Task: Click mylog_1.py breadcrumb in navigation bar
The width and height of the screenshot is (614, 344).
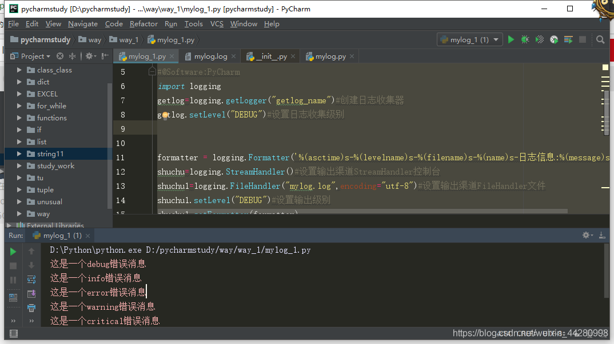Action: click(171, 40)
